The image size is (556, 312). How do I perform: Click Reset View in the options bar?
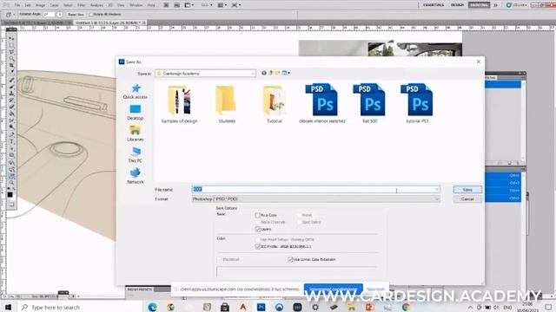click(76, 14)
